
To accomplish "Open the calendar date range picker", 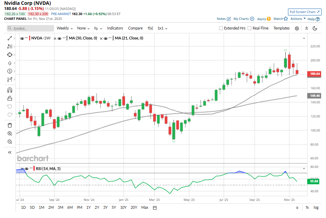I will (155, 208).
